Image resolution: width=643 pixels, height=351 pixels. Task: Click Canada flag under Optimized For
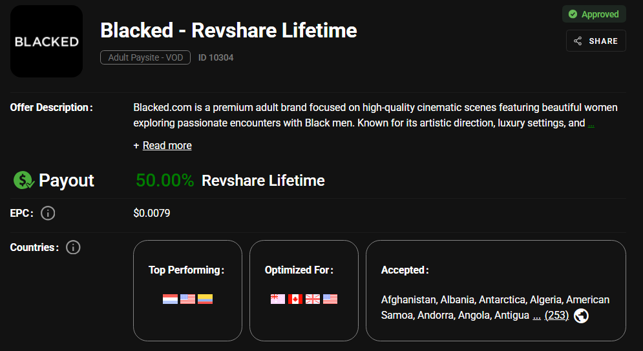(295, 299)
